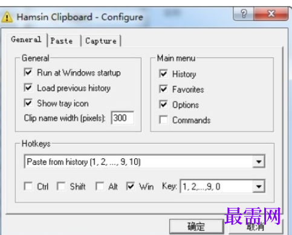
Task: Click the help question mark button
Action: [244, 14]
